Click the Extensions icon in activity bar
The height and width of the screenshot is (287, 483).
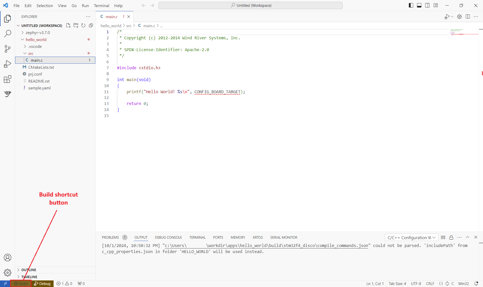click(x=8, y=79)
